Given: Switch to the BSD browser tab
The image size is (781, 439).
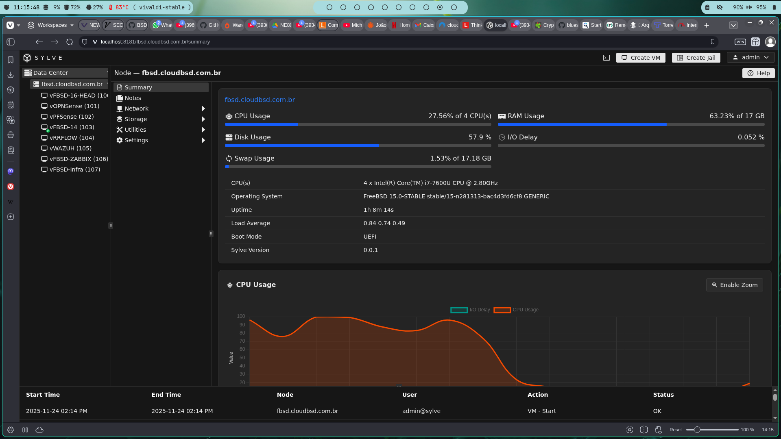Looking at the screenshot, I should [x=137, y=25].
